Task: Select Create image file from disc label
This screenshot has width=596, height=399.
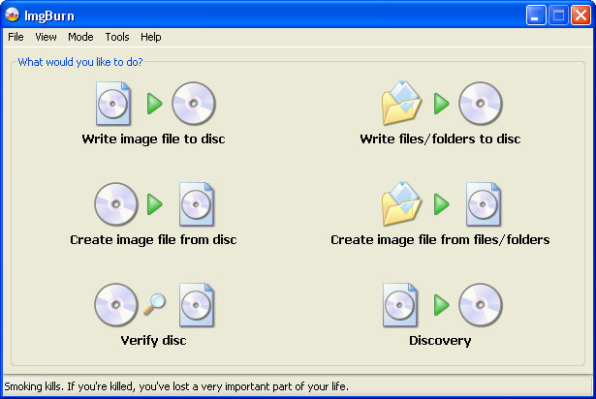Action: click(x=153, y=240)
